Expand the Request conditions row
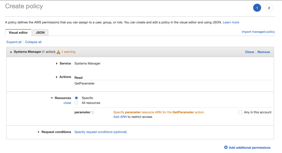Viewport: 282px width, 153px height. [39, 132]
